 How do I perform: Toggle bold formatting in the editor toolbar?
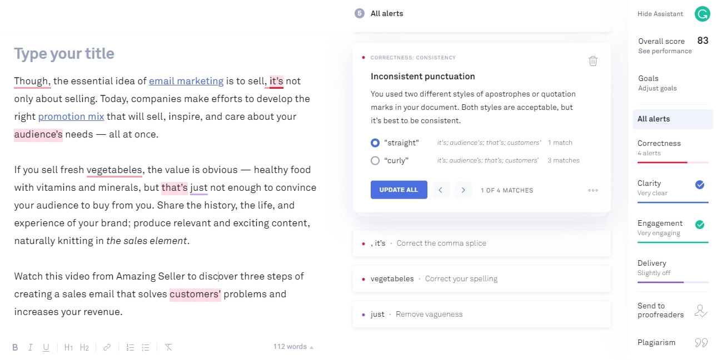coord(15,347)
